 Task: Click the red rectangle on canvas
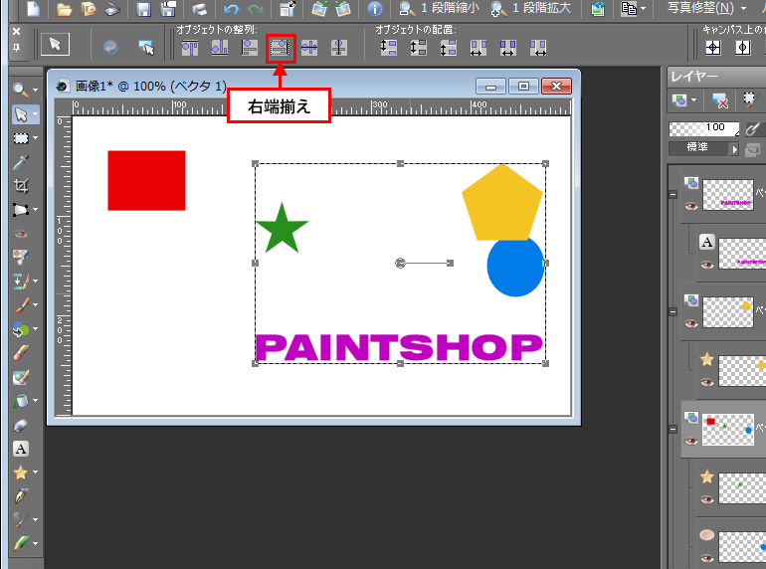[x=146, y=180]
